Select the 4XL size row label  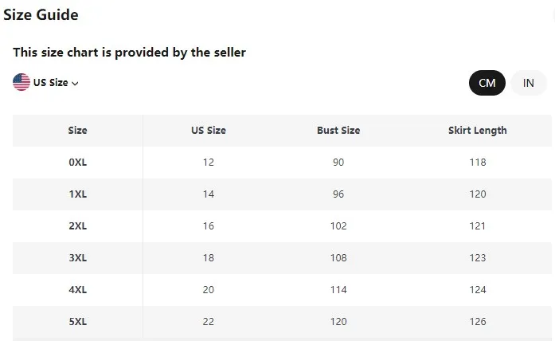pyautogui.click(x=77, y=290)
